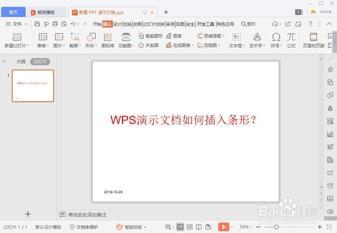Click the zoom out minus button
Viewport: 337px width, 233px height.
(x=259, y=227)
